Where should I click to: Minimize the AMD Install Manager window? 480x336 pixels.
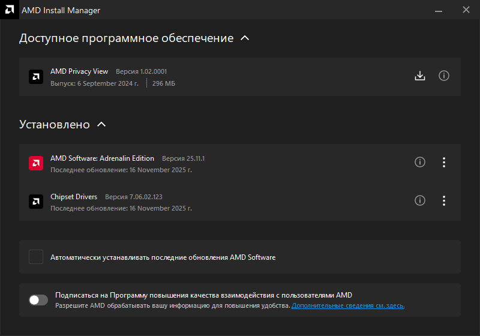pyautogui.click(x=439, y=10)
